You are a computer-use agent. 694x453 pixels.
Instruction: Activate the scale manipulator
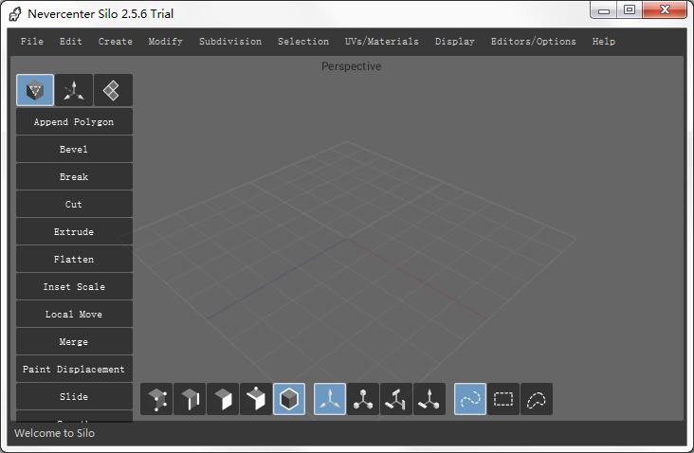pos(363,399)
